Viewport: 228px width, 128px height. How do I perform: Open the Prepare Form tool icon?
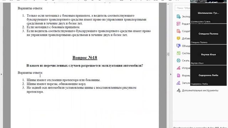point(178,75)
